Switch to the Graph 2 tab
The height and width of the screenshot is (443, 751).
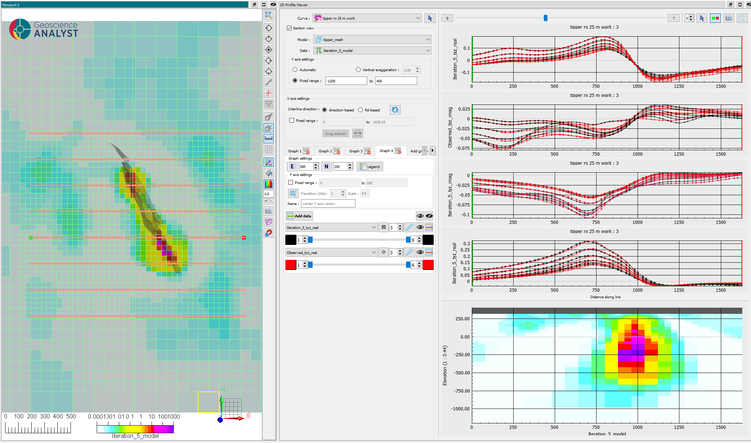pos(329,151)
